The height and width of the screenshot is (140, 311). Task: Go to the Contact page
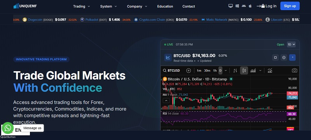[x=189, y=6]
